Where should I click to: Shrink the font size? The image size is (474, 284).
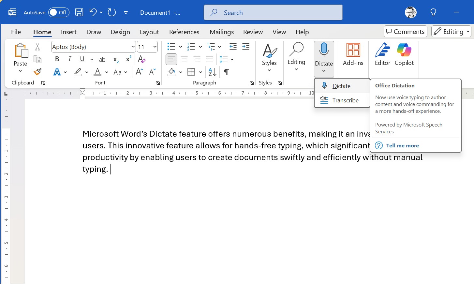(x=152, y=72)
